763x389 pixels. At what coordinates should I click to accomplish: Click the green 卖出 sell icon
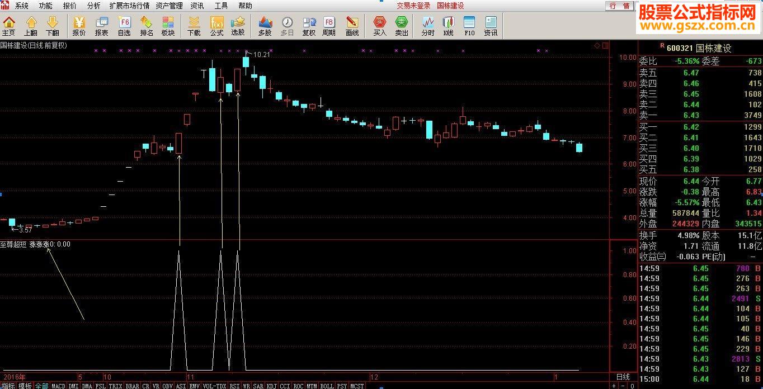[x=402, y=26]
